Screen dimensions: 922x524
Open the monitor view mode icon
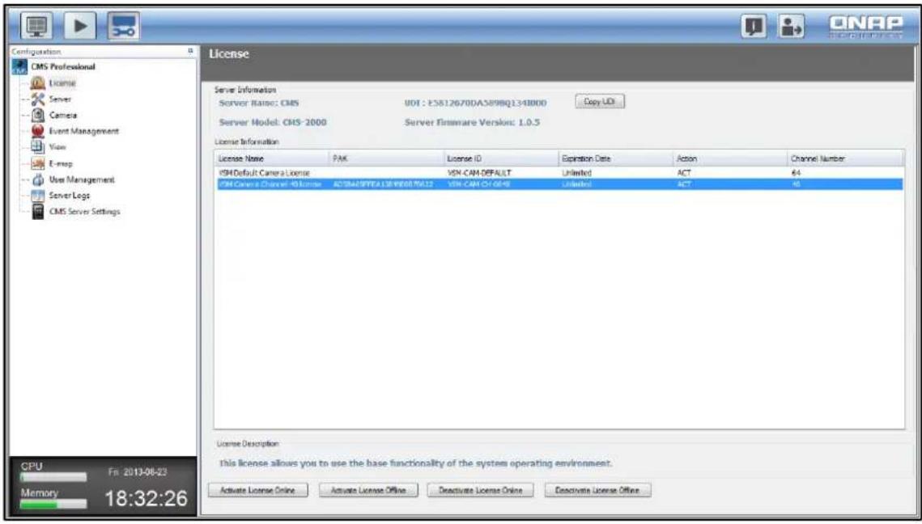click(37, 27)
